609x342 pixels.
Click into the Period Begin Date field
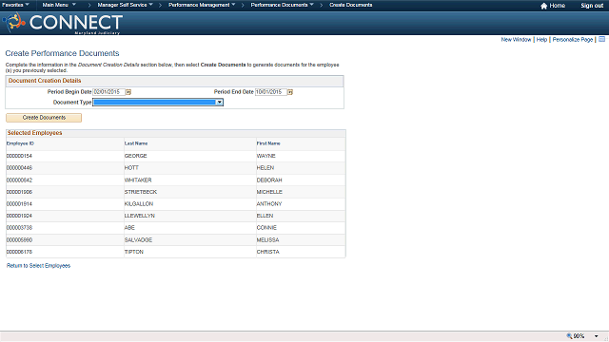coord(108,92)
